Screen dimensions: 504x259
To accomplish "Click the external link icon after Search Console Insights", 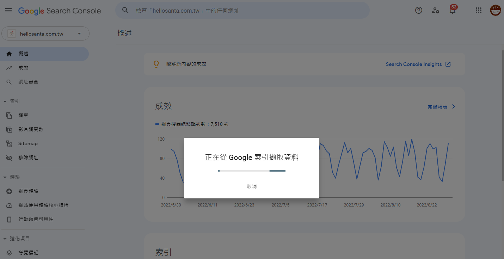I will [x=448, y=64].
